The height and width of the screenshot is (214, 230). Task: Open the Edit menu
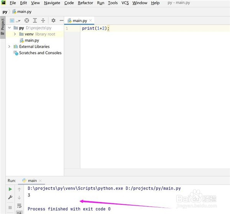click(x=23, y=3)
